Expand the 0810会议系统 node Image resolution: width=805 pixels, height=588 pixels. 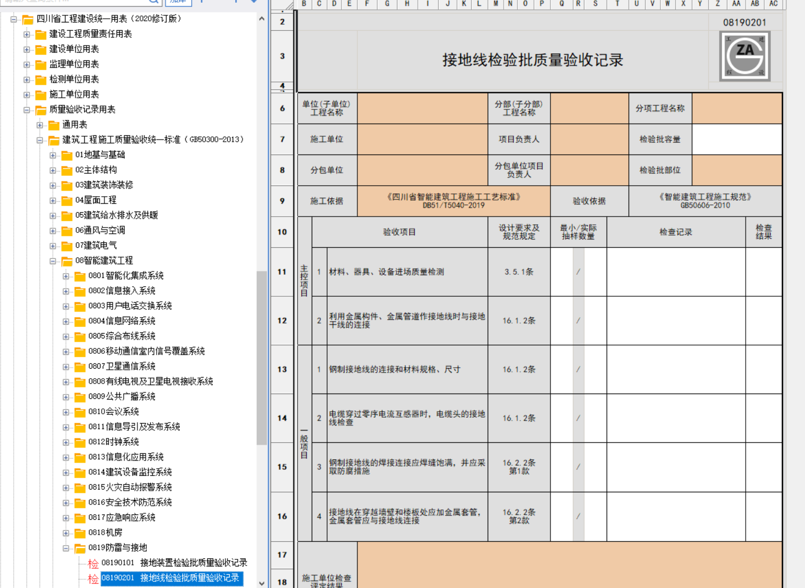(x=66, y=412)
